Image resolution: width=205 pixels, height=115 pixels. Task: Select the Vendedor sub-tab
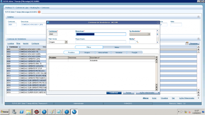point(119,52)
